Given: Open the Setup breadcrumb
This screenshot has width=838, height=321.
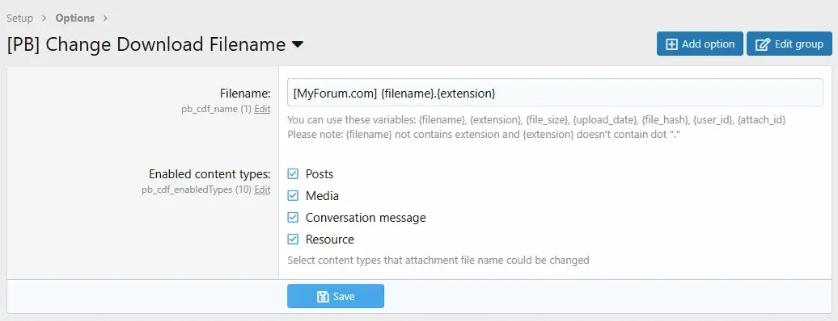Looking at the screenshot, I should [x=19, y=18].
